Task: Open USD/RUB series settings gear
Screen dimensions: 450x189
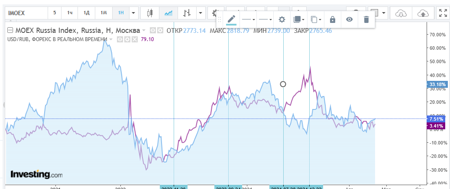Action: [x=127, y=39]
